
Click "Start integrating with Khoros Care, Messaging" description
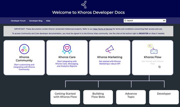pyautogui.click(x=67, y=64)
